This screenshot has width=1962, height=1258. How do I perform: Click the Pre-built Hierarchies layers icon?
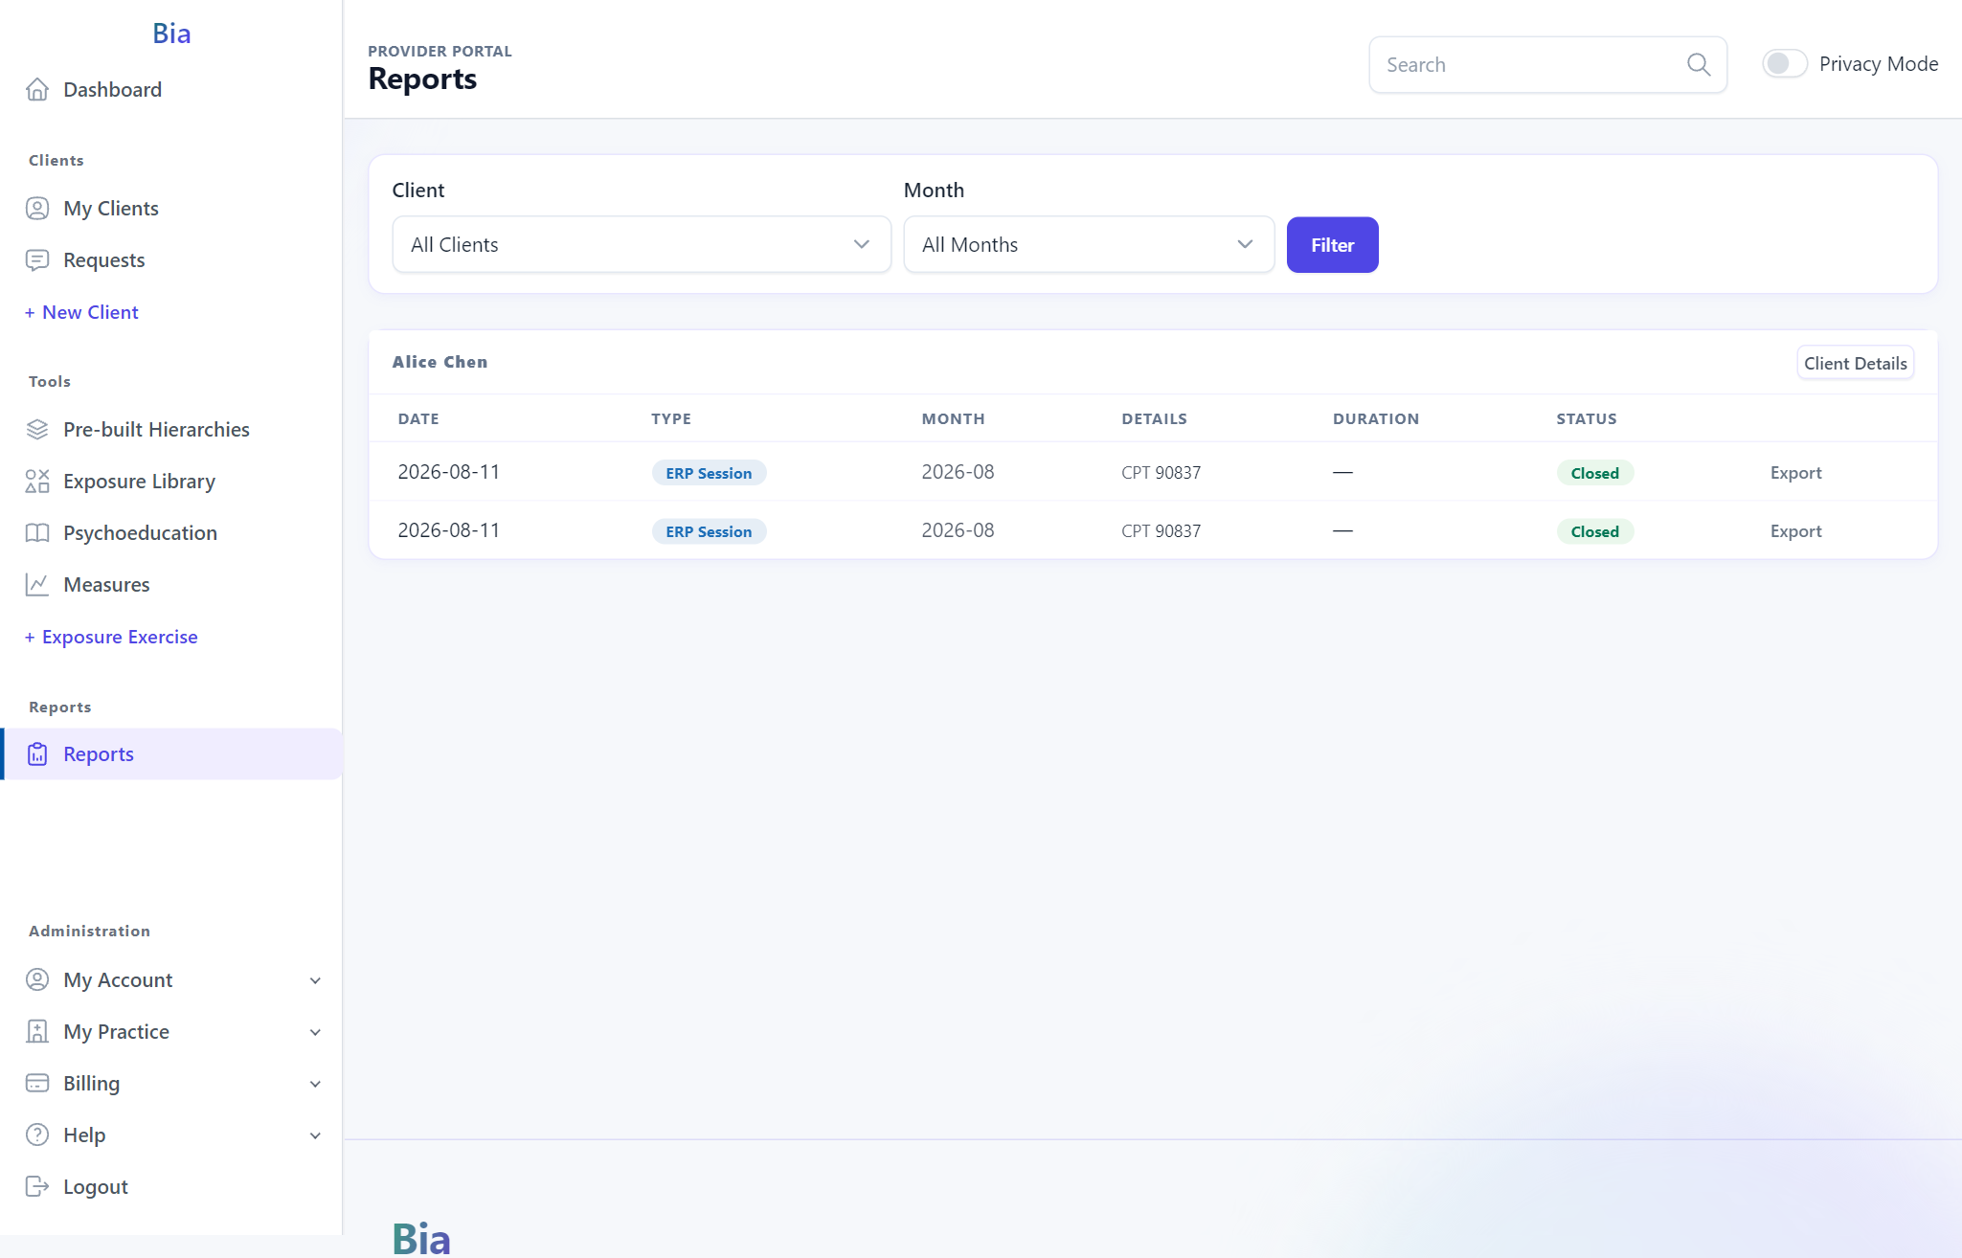37,429
